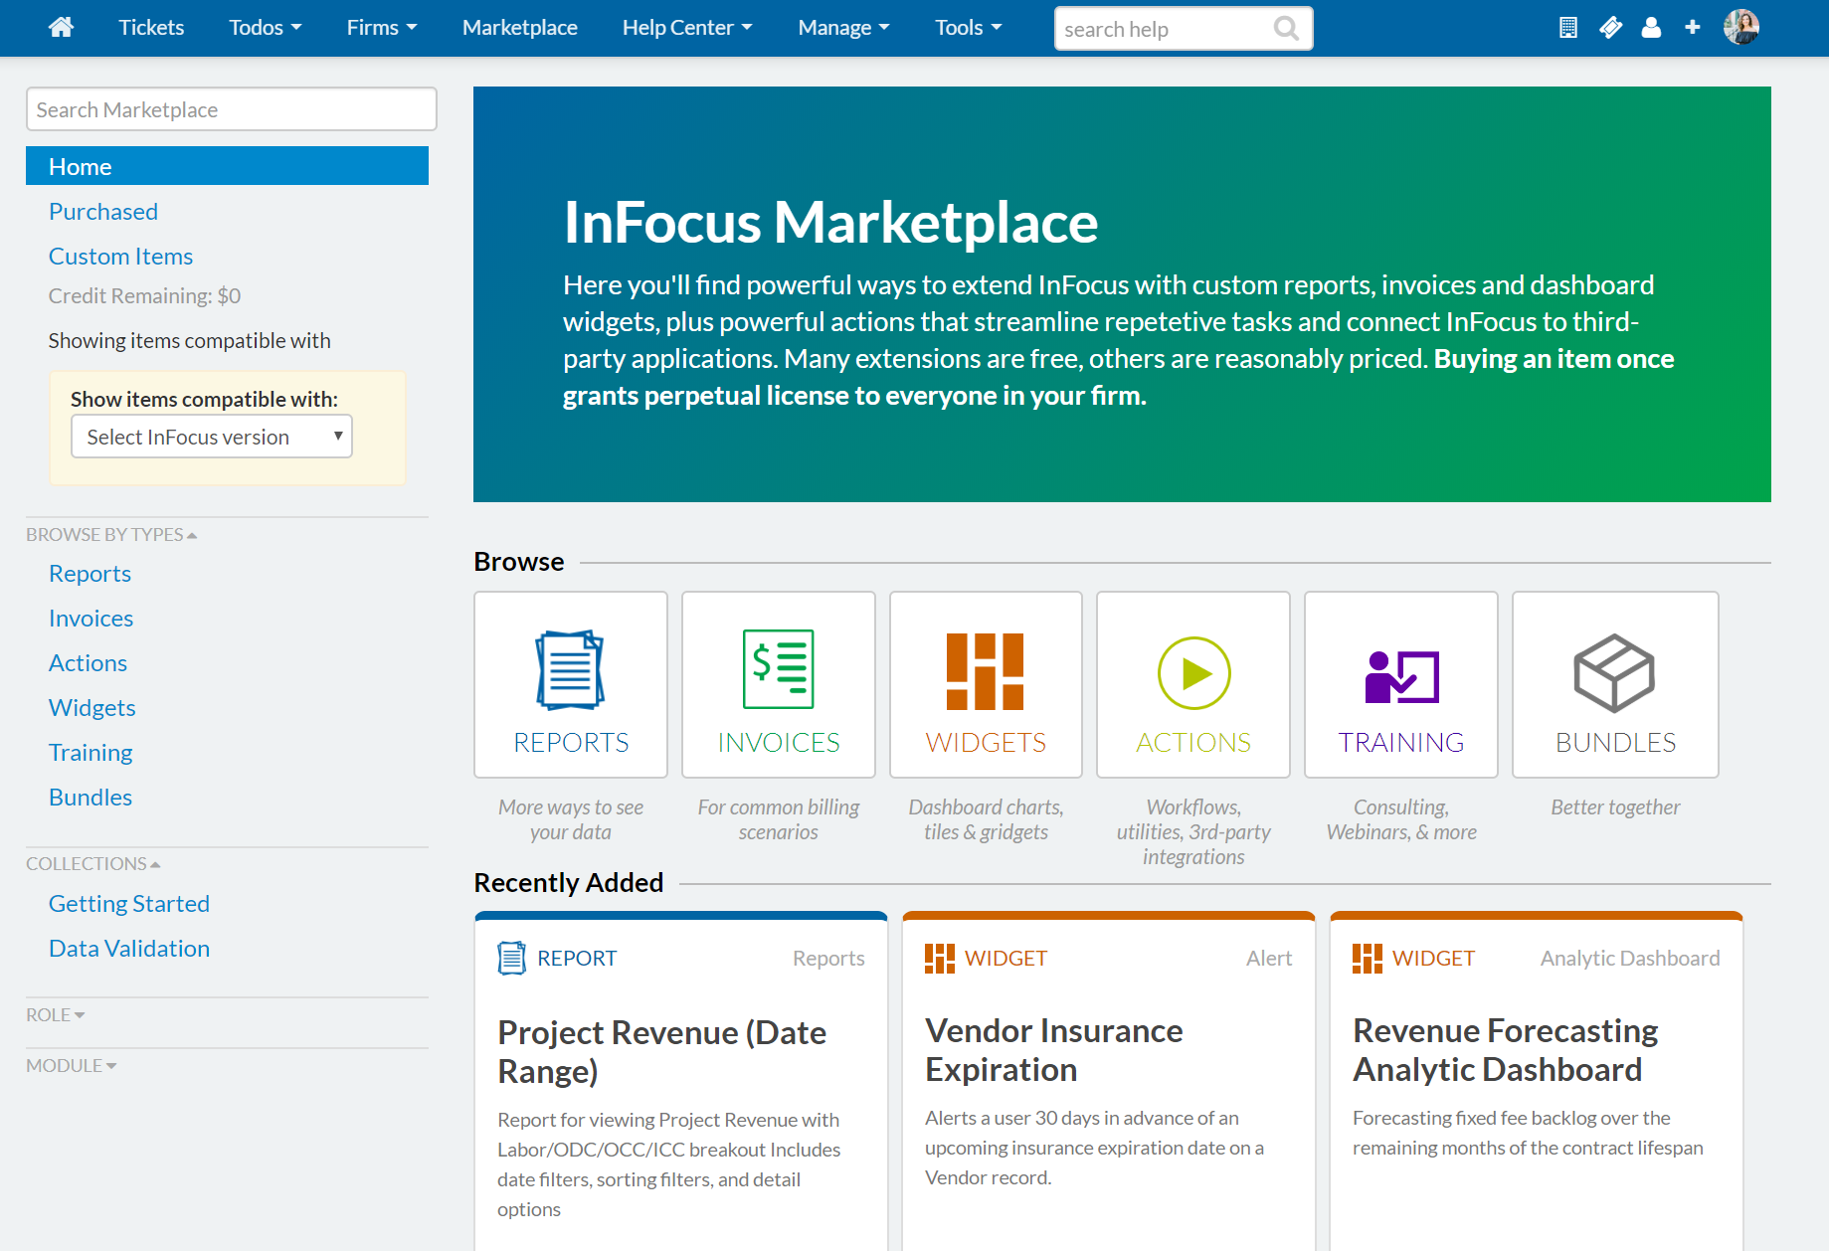Screen dimensions: 1829x1251
Task: Browse Widgets type in sidebar
Action: [91, 708]
